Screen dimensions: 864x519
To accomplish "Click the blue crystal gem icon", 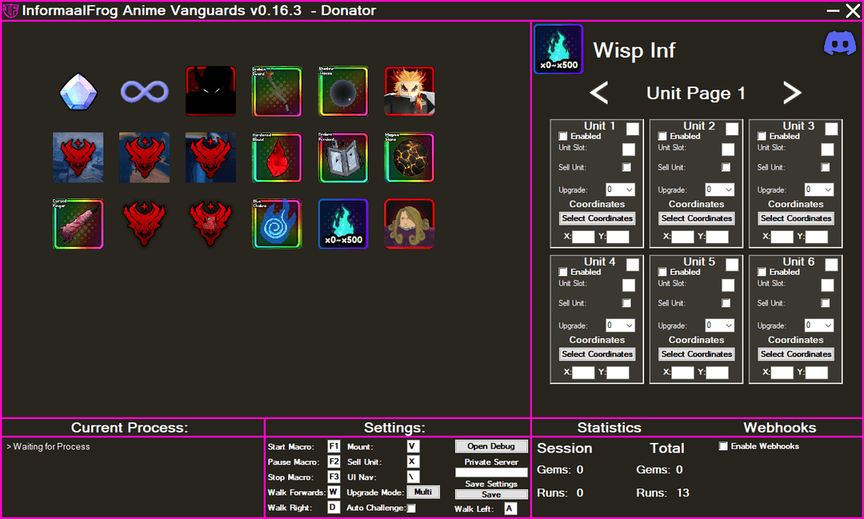I will coord(78,91).
